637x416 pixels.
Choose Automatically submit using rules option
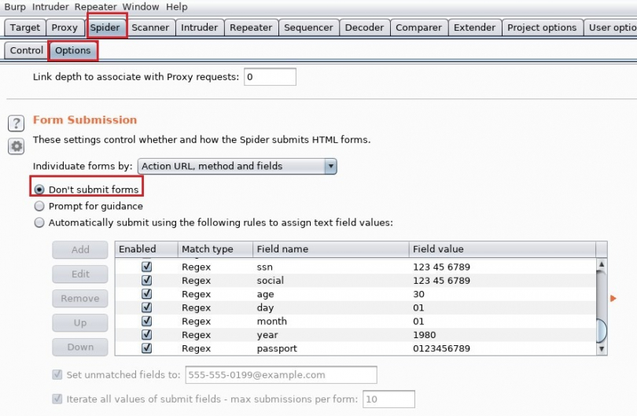click(39, 223)
